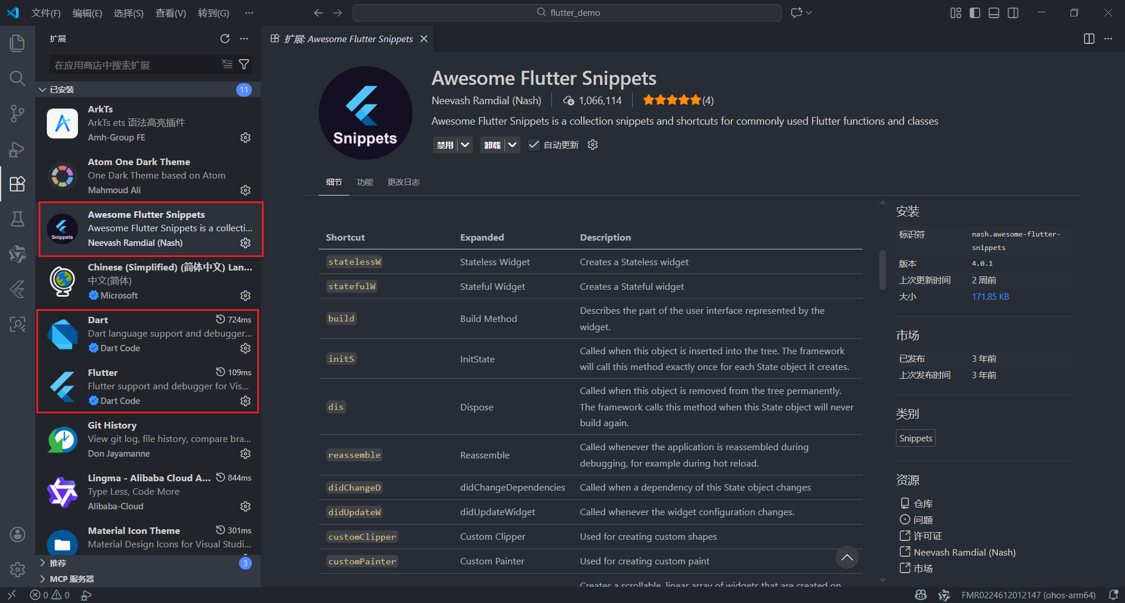Go back in navigation history
The height and width of the screenshot is (603, 1125).
click(x=318, y=12)
